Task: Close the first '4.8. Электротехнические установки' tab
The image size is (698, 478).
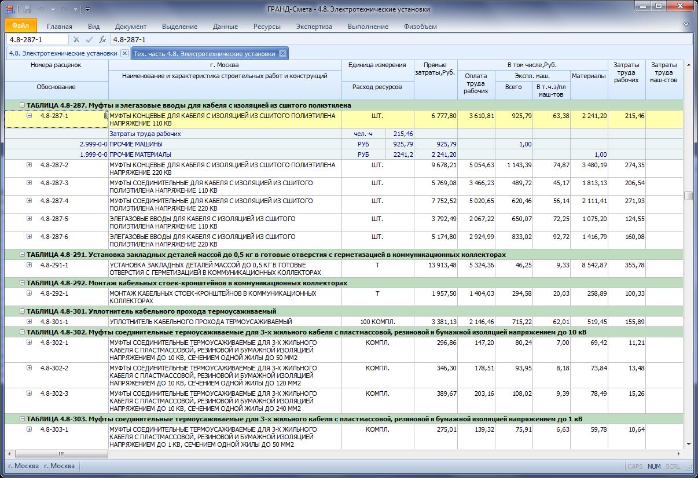Action: 124,53
